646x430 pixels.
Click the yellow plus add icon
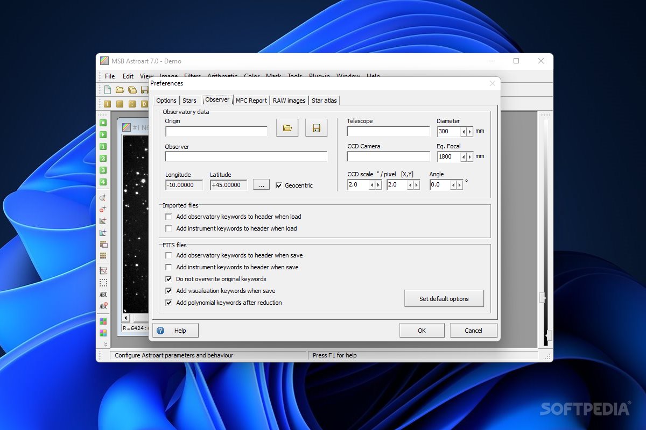pyautogui.click(x=108, y=104)
